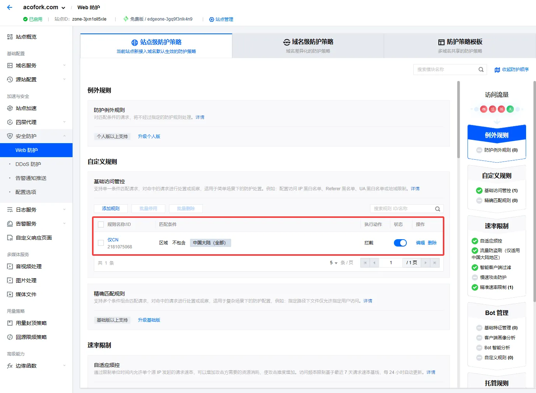Click the main content vertical scrollbar
Viewport: 536px width, 393px height.
tap(458, 121)
